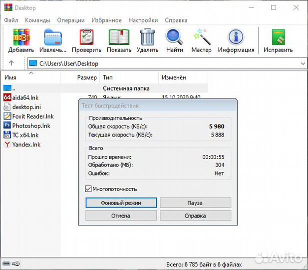Click the Отмена button in dialog

click(121, 215)
